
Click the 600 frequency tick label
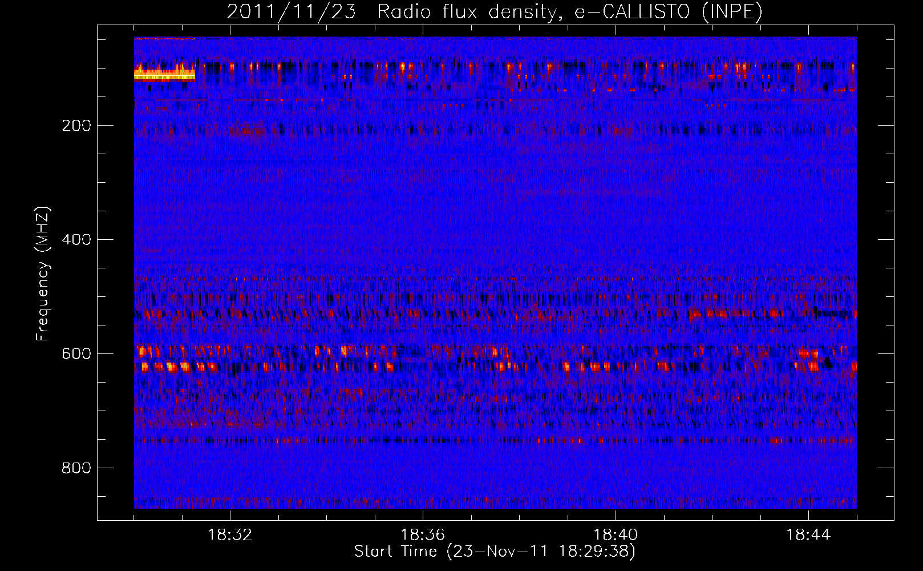[x=76, y=354]
